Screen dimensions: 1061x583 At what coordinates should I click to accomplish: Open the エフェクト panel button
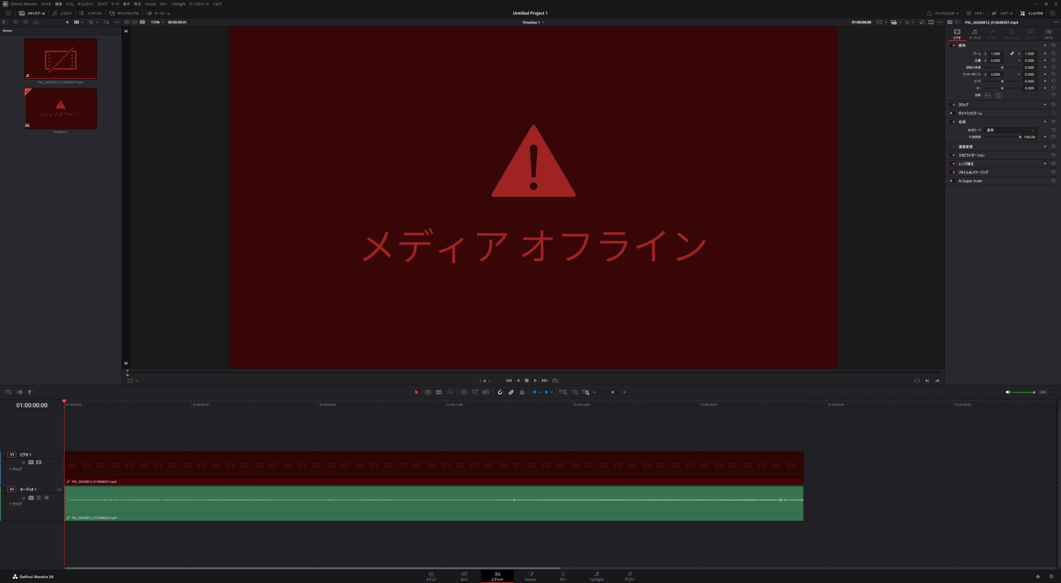[x=62, y=13]
